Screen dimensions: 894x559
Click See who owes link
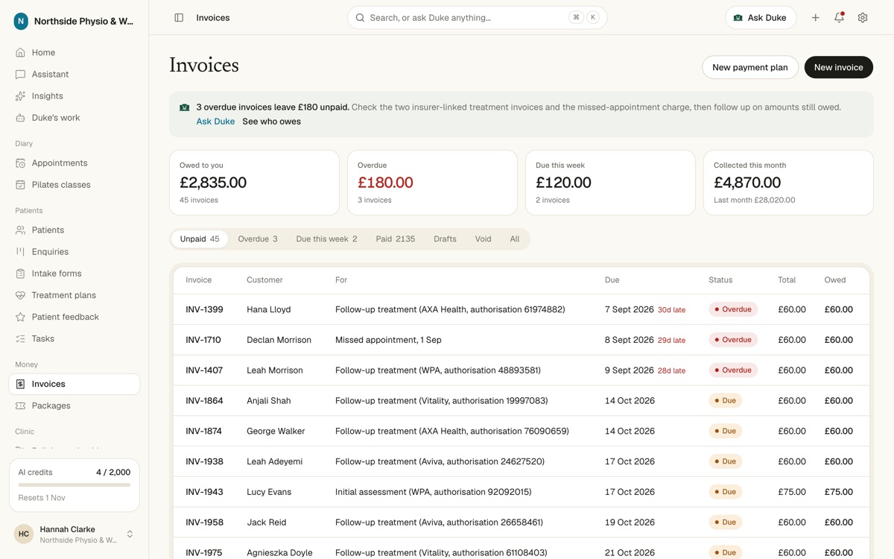272,121
